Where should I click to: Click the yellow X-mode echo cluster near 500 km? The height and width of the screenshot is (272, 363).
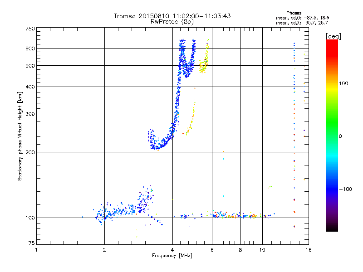click(x=204, y=66)
